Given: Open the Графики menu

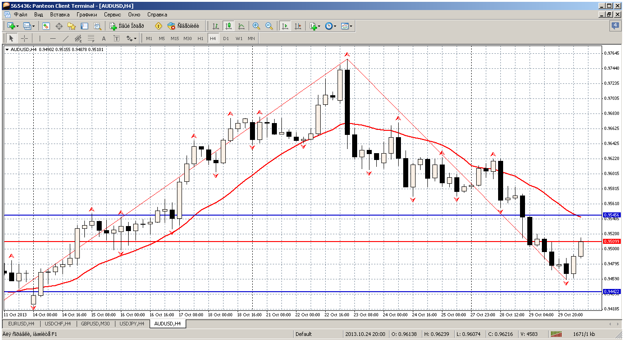Looking at the screenshot, I should tap(87, 15).
